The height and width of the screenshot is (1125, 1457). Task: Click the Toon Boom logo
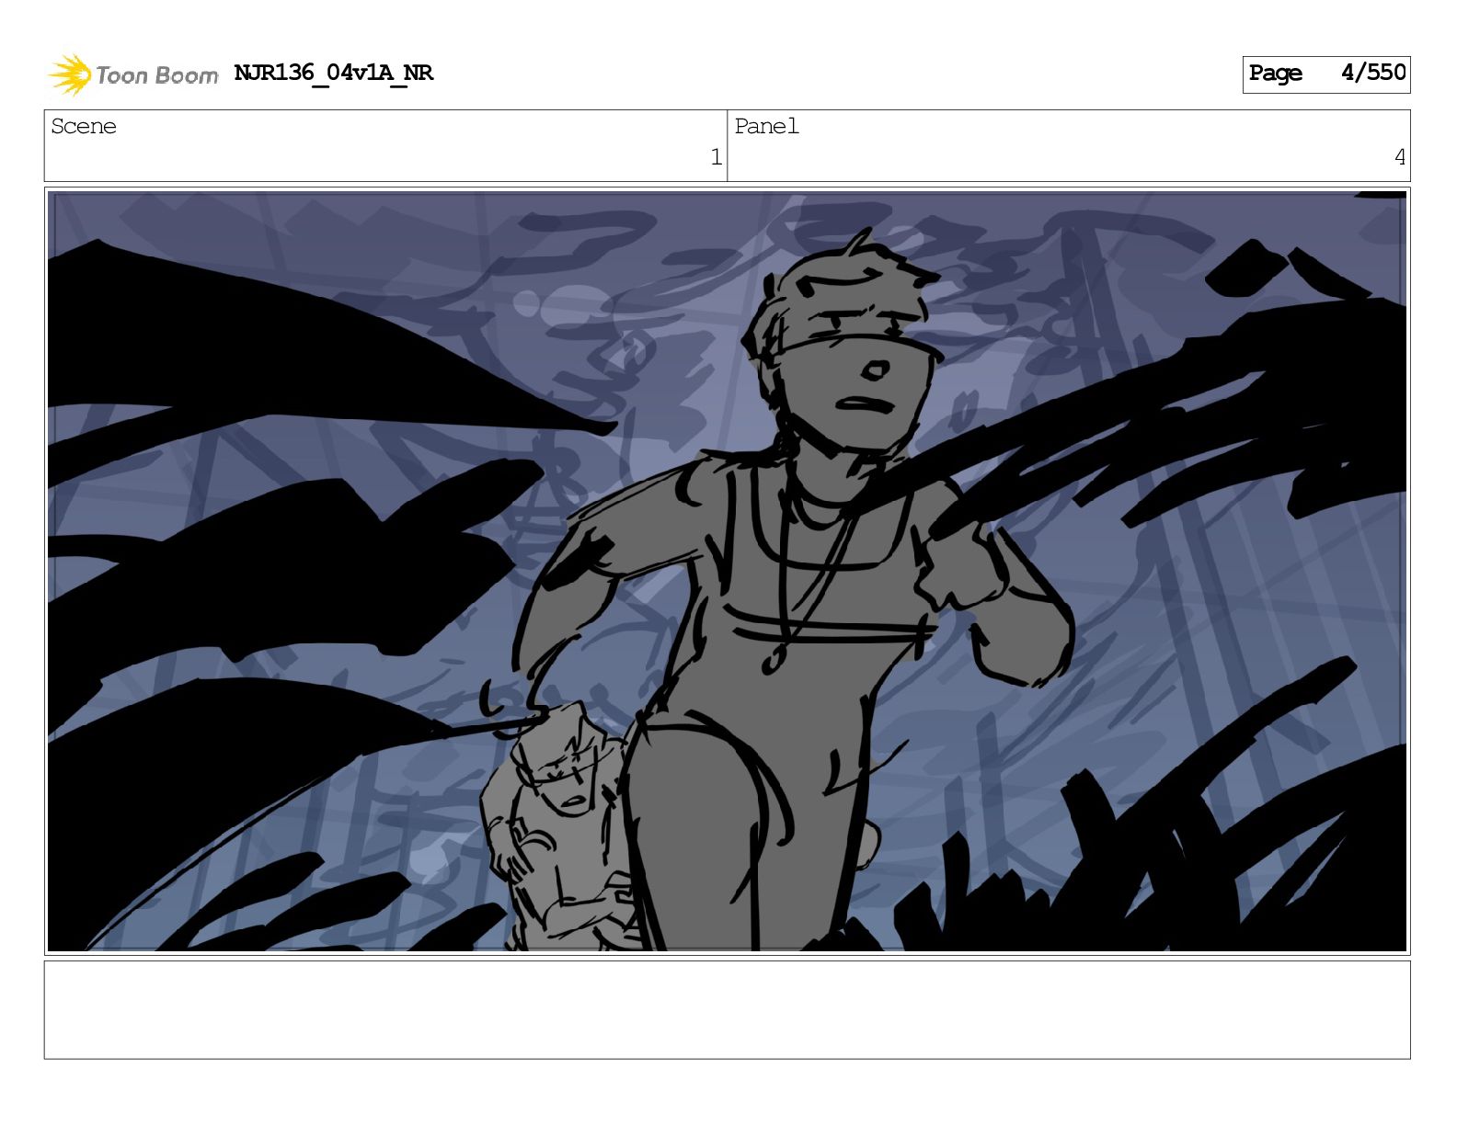tap(133, 74)
